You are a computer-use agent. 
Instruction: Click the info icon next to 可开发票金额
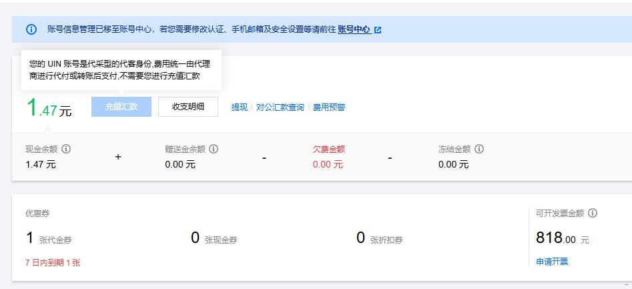coord(593,214)
